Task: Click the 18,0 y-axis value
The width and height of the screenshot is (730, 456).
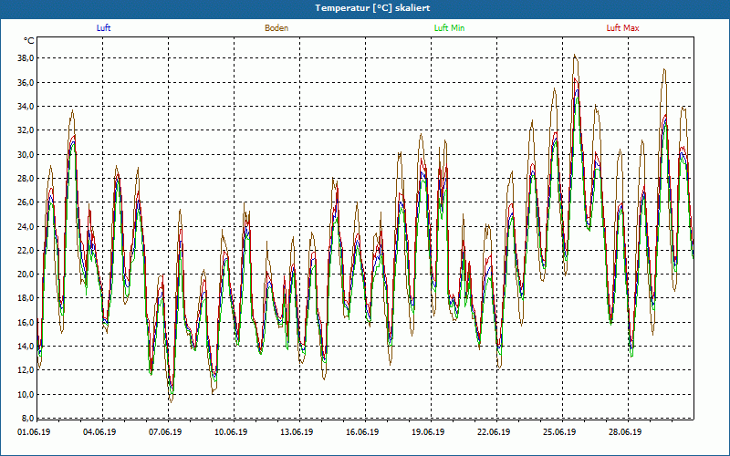Action: pos(26,298)
